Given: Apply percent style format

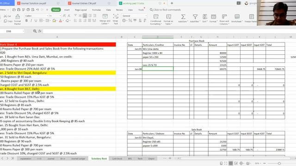Looking at the screenshot, I should [130, 20].
